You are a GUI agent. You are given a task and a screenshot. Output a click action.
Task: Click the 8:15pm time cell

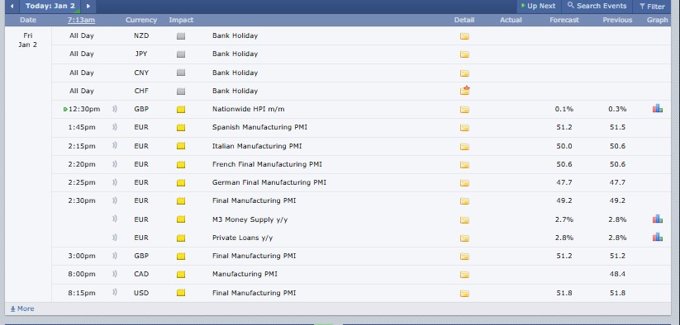82,293
